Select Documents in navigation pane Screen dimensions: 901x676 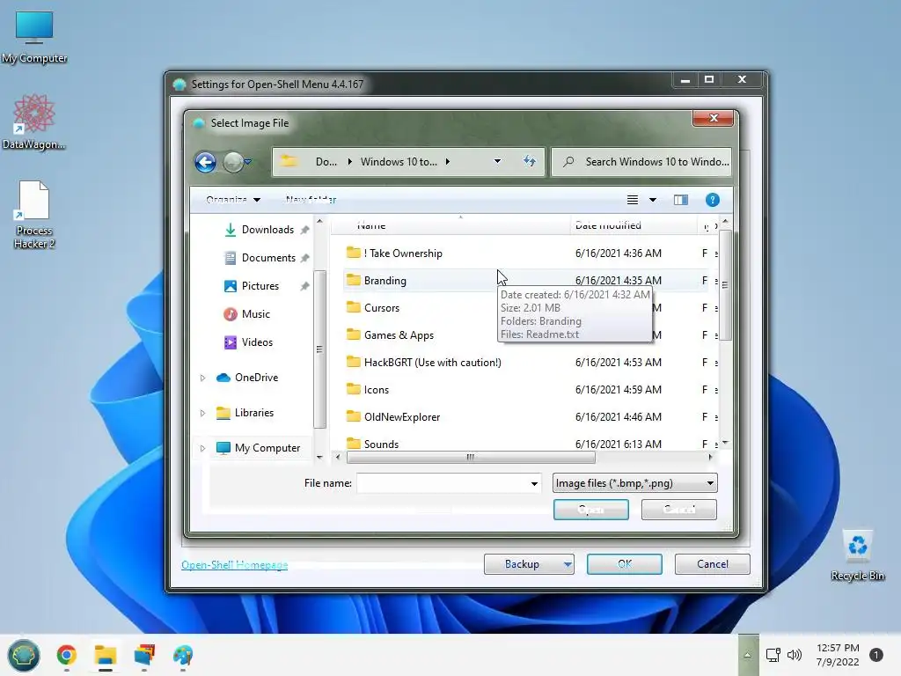(x=267, y=258)
